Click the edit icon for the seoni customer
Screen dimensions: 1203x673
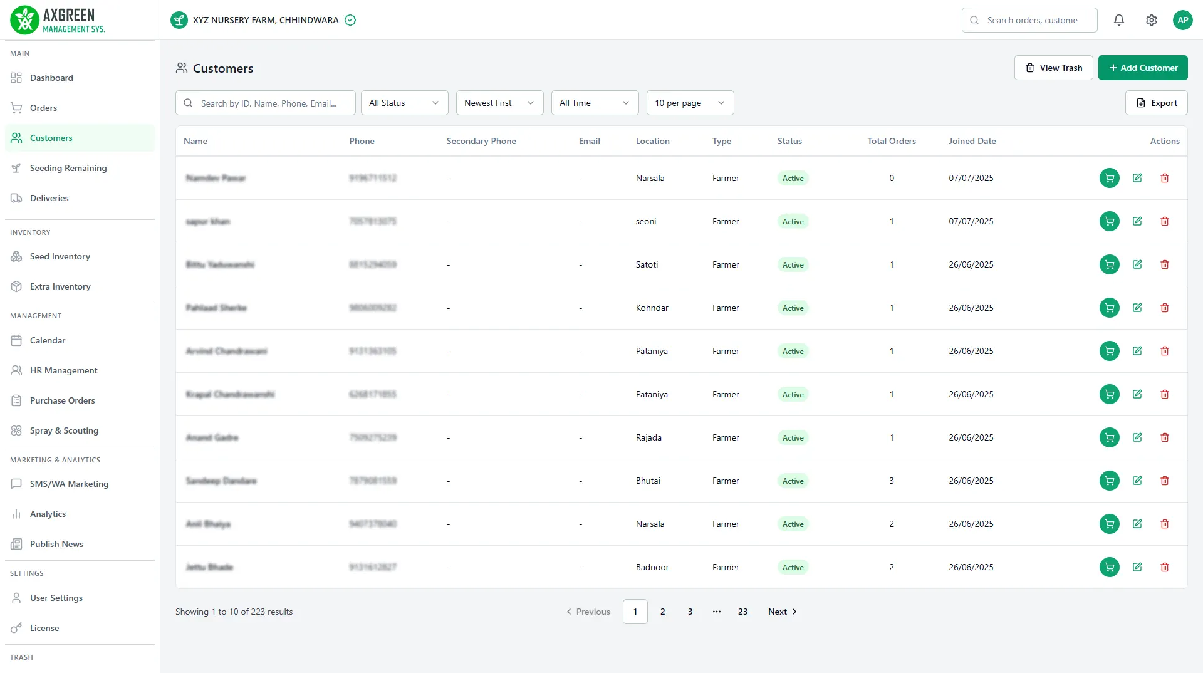pos(1137,221)
